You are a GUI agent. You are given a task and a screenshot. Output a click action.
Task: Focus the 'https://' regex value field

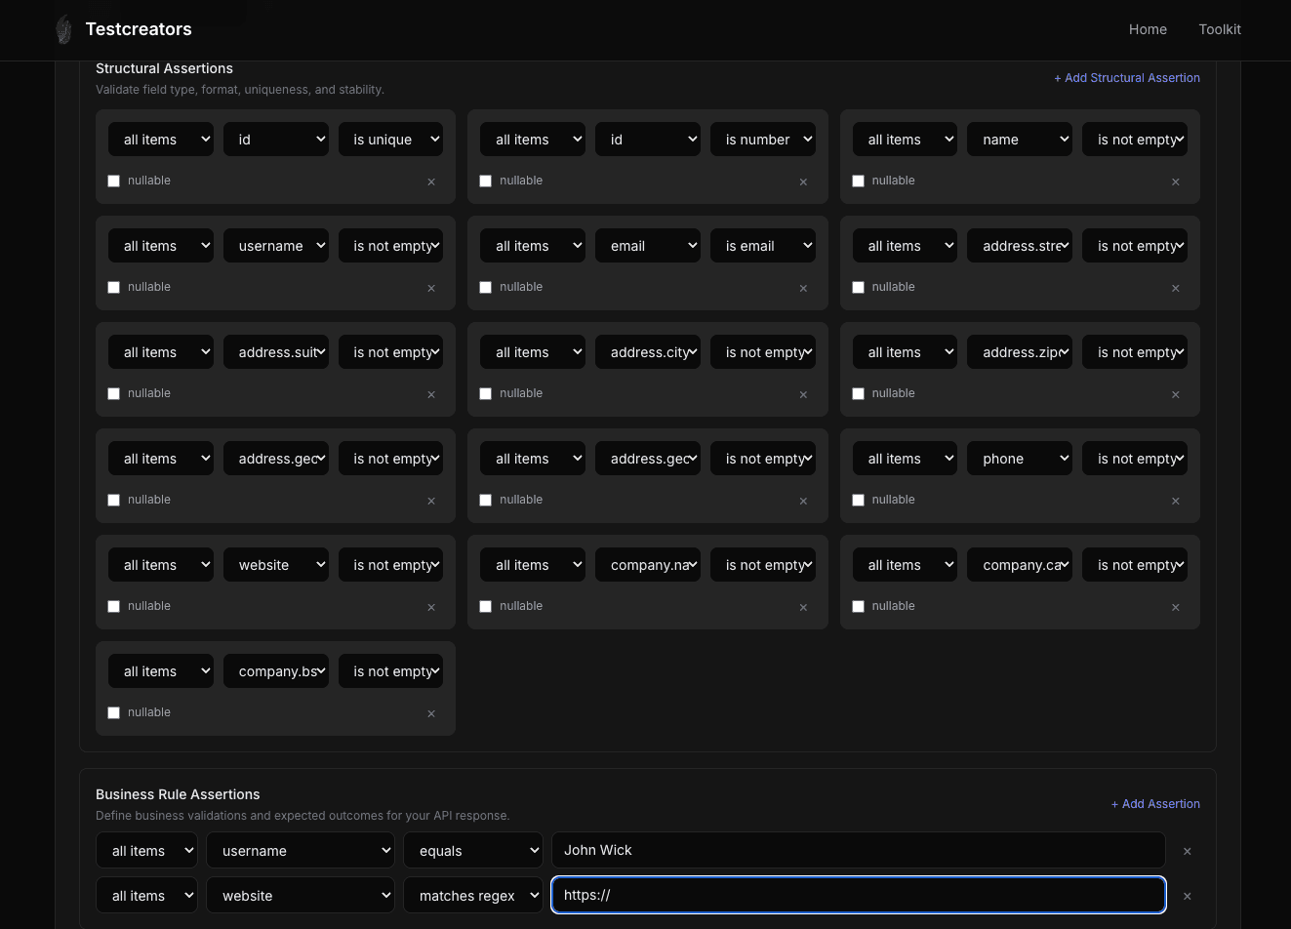(859, 895)
